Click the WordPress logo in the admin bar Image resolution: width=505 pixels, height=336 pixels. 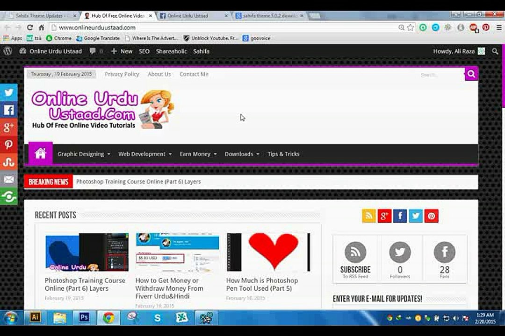click(x=8, y=51)
